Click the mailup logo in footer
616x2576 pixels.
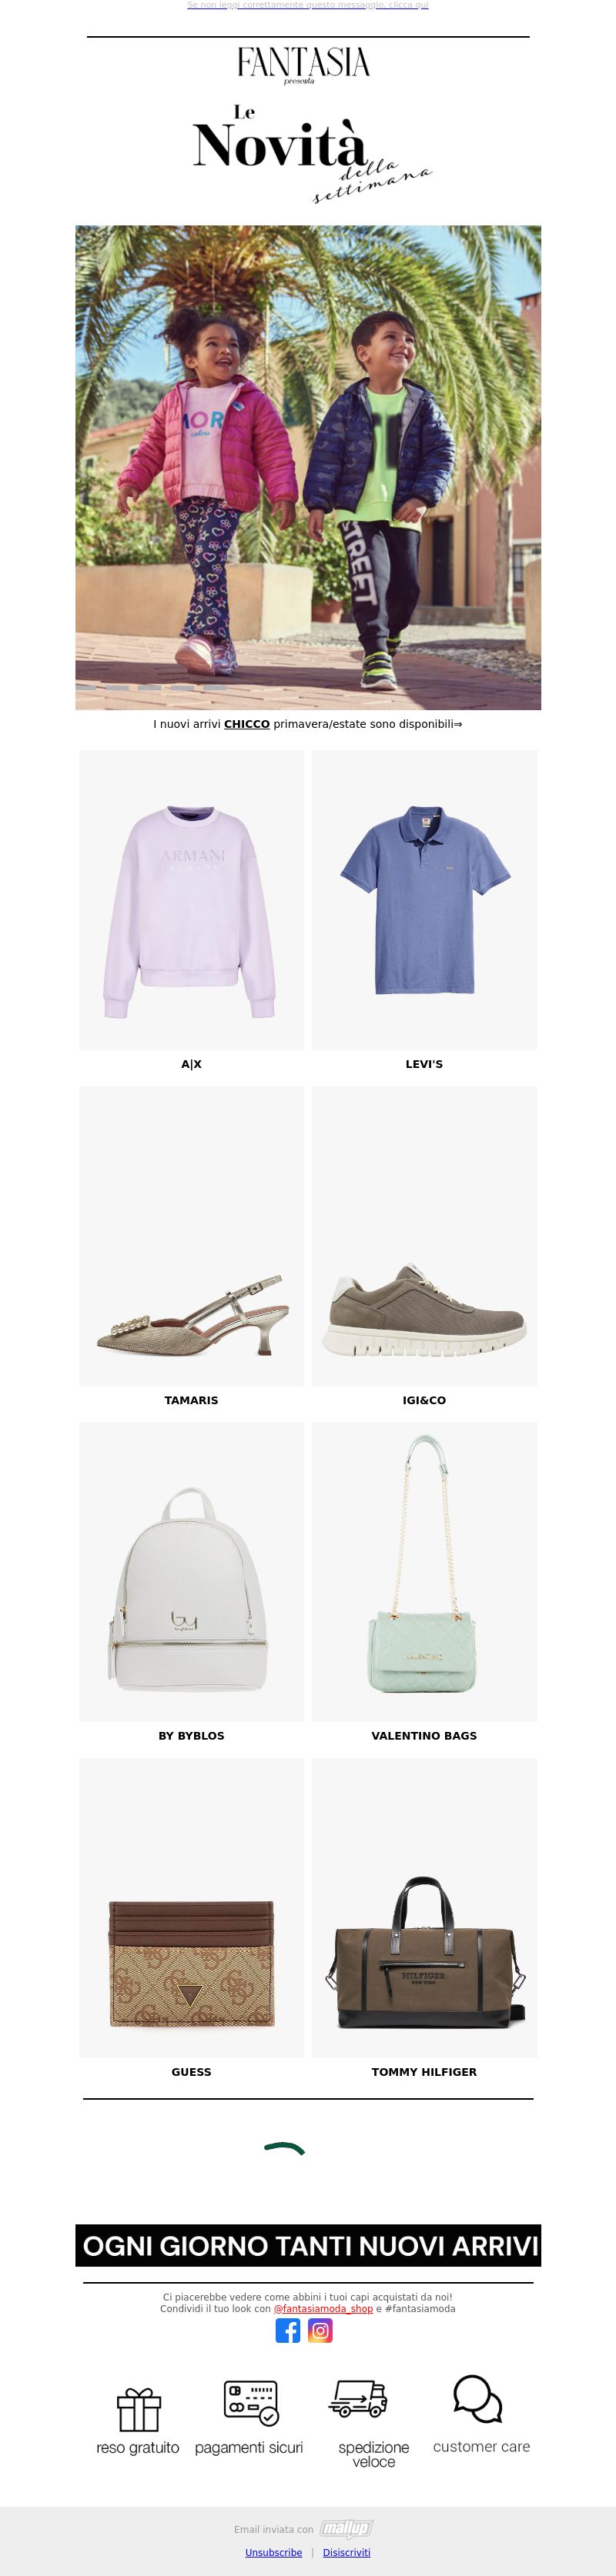click(x=346, y=2529)
